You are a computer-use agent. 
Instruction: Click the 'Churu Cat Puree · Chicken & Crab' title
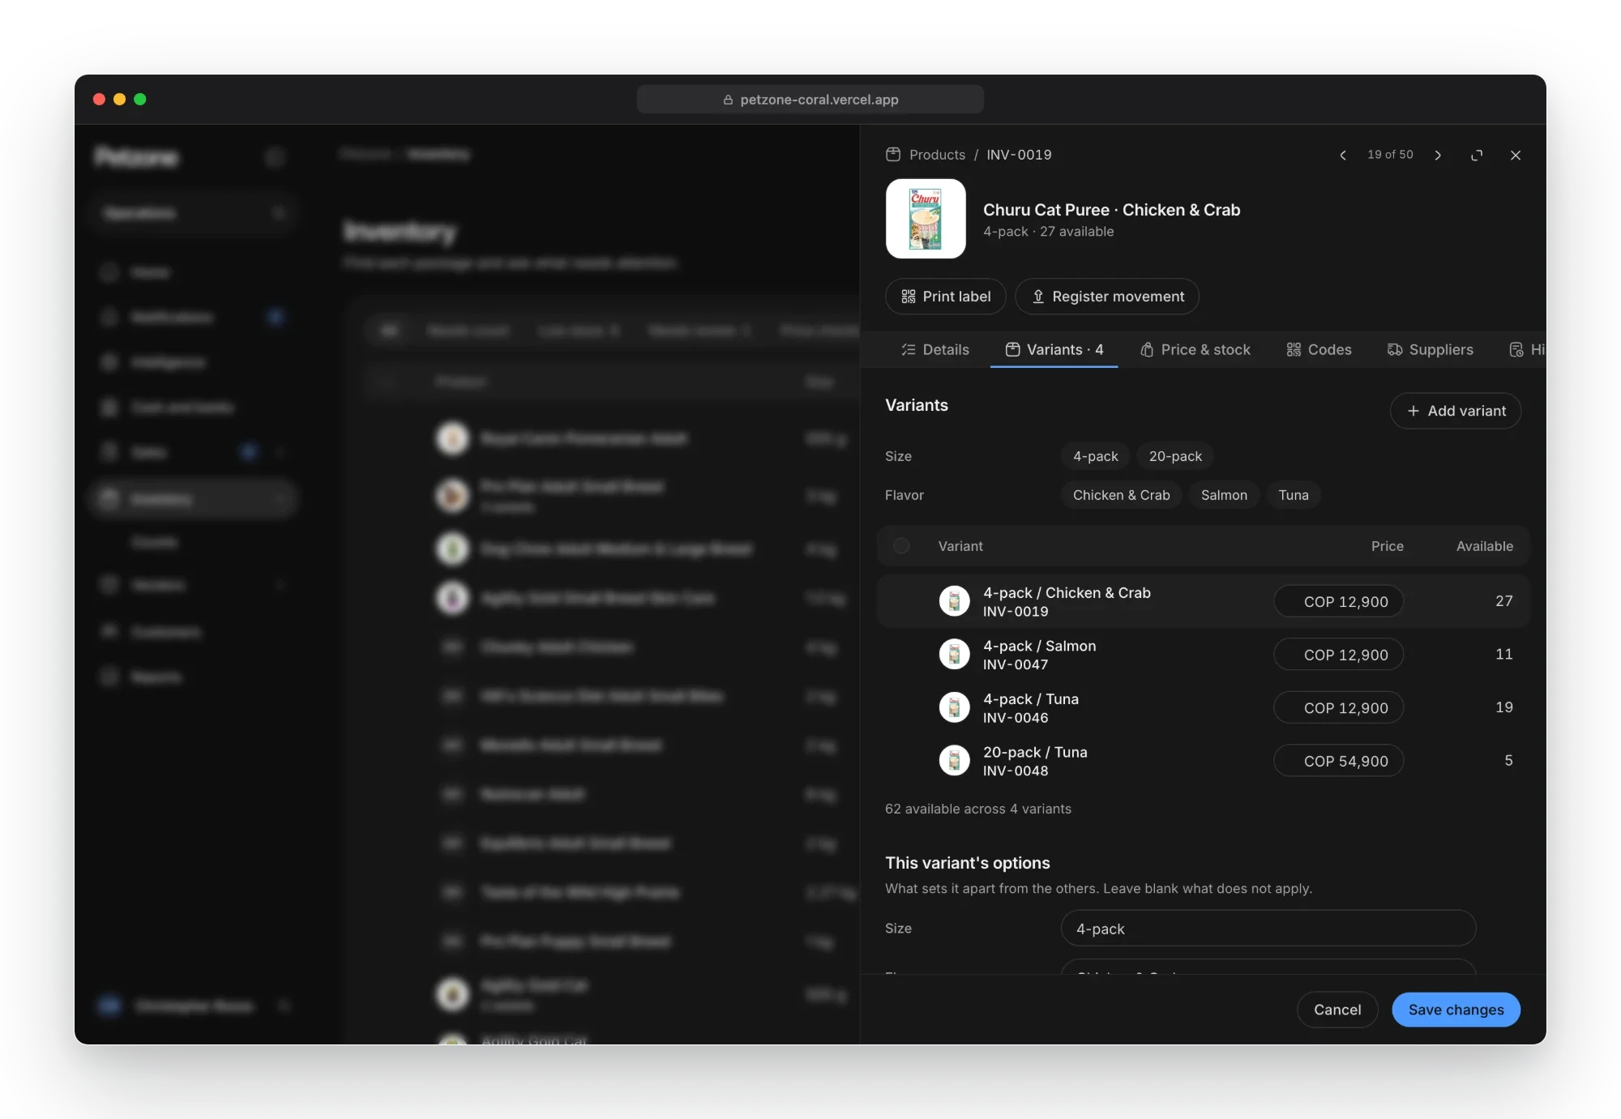(x=1111, y=210)
